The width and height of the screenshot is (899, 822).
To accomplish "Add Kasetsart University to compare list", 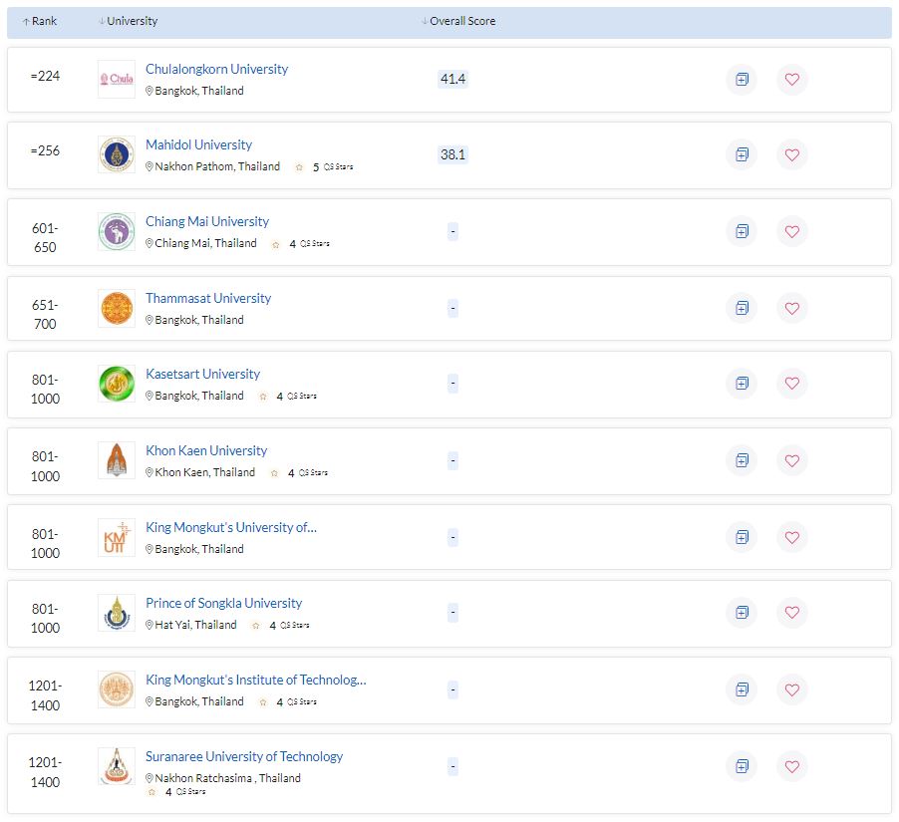I will 742,383.
